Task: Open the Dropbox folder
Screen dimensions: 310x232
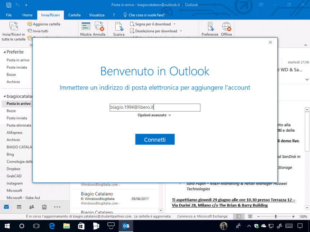Action: click(13, 169)
